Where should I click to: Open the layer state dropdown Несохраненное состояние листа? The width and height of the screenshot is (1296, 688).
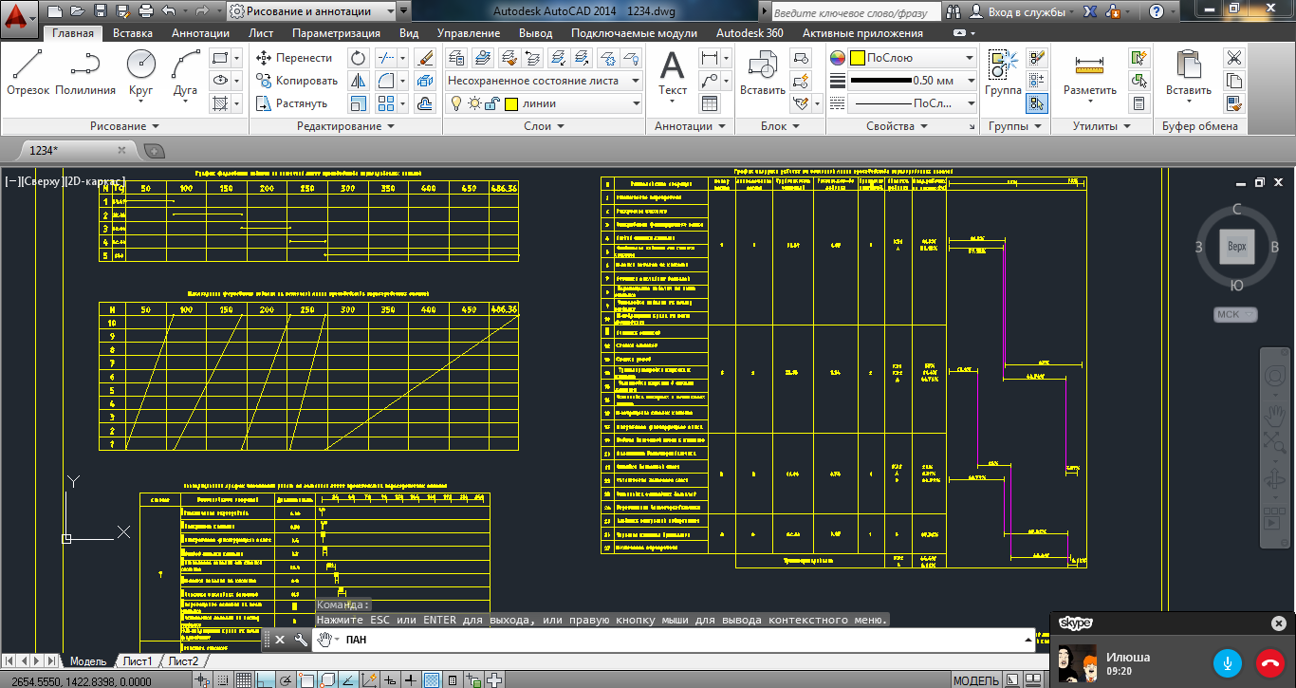[x=544, y=81]
